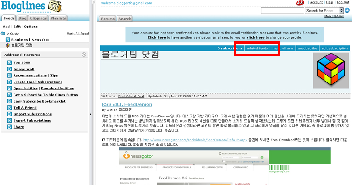Viewport: 352px width, 185px height.
Task: Click here to resend verification email
Action: tap(157, 37)
